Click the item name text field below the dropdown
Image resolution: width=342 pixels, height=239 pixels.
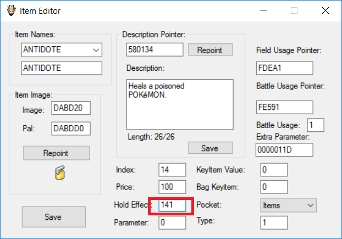click(x=62, y=68)
